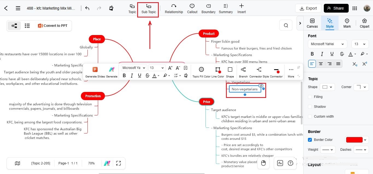The image size is (373, 174).
Task: Open Connector Style in floating toolbar
Action: (259, 72)
